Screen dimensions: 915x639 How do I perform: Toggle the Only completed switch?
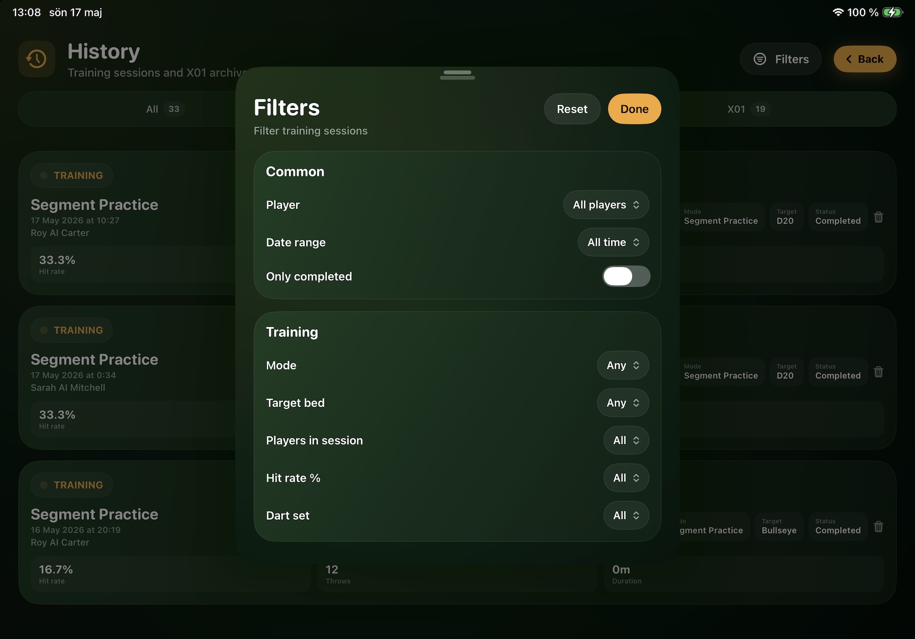pyautogui.click(x=626, y=276)
